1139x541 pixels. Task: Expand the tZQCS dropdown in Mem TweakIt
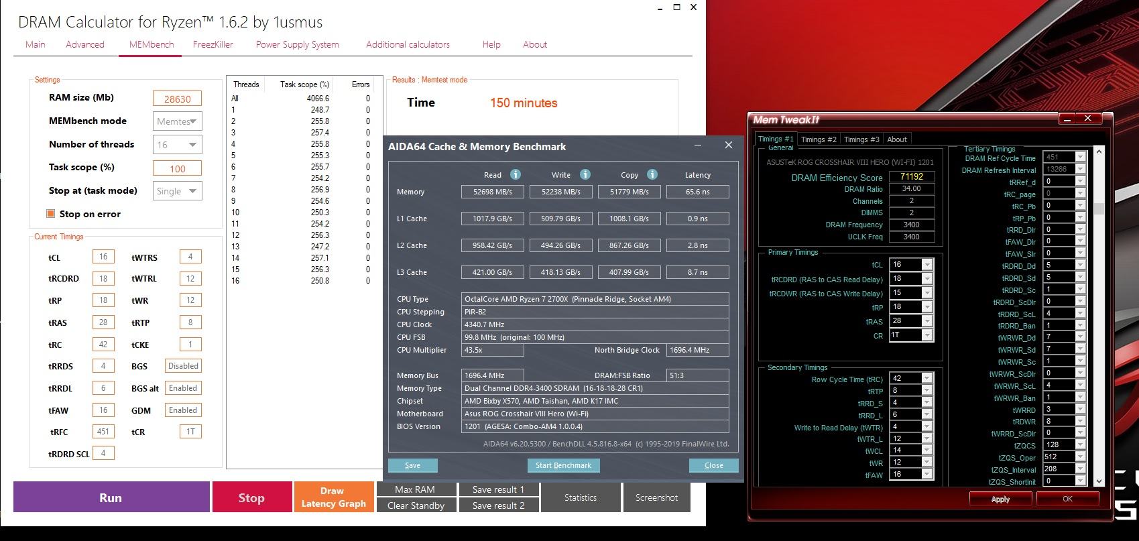coord(1081,445)
